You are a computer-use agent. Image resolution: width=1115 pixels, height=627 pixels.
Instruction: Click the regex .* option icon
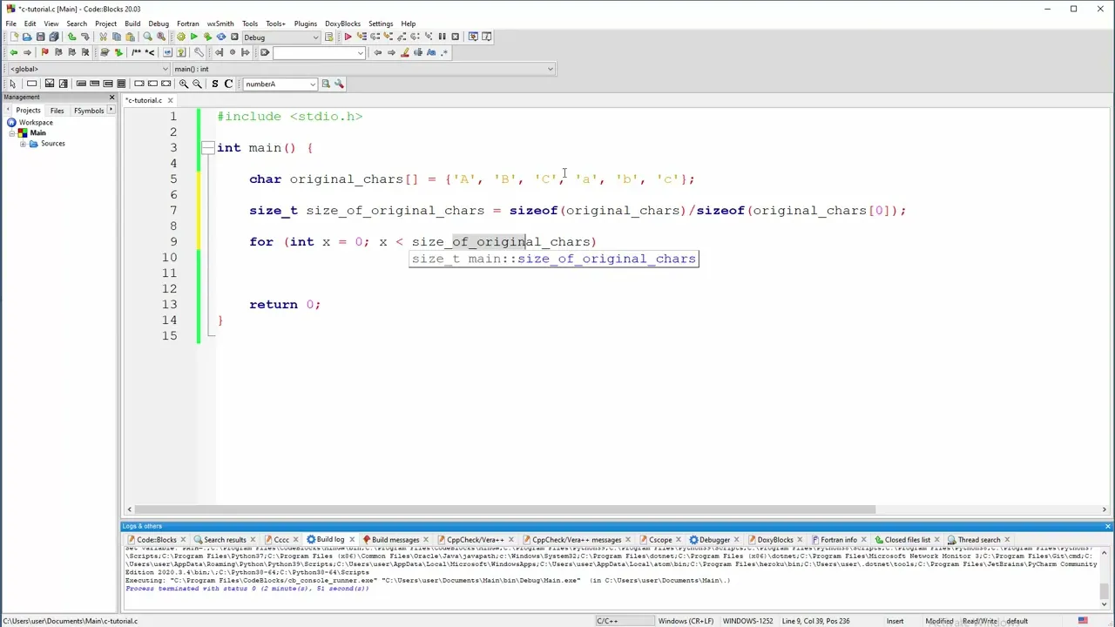coord(444,52)
